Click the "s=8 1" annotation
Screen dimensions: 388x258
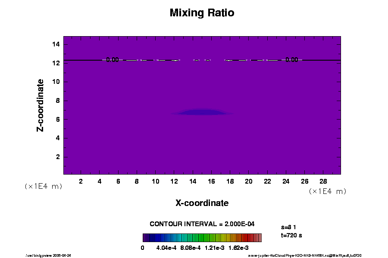tap(288, 227)
